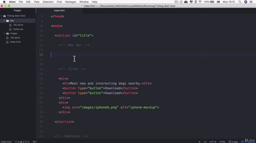This screenshot has height=143, width=256.
Task: Click line number 16 in gutter
Action: click(x=41, y=54)
